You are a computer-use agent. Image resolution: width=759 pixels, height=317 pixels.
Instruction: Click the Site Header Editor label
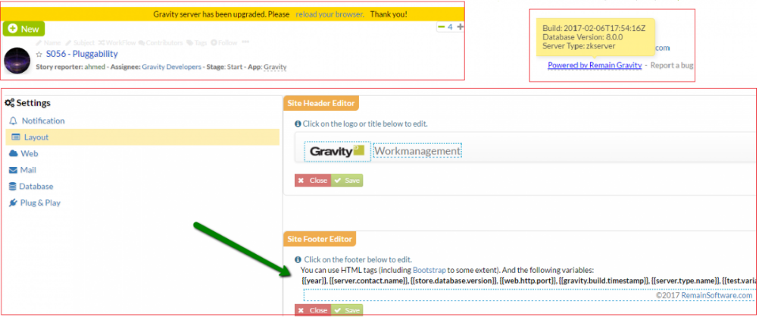tap(321, 102)
